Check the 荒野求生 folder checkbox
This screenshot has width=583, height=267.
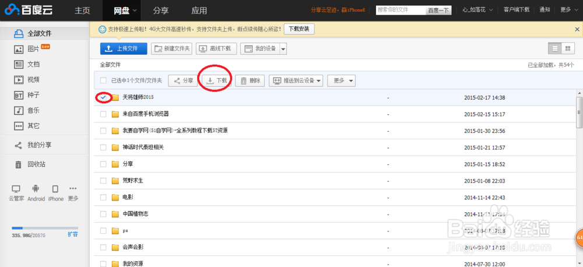pos(103,181)
